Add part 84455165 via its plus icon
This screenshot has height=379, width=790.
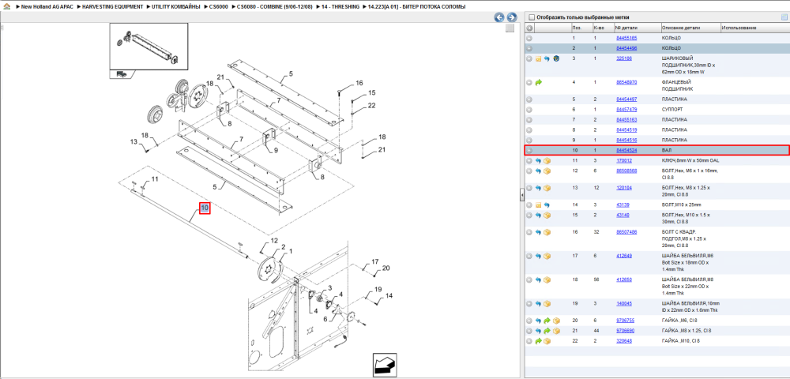click(x=529, y=38)
